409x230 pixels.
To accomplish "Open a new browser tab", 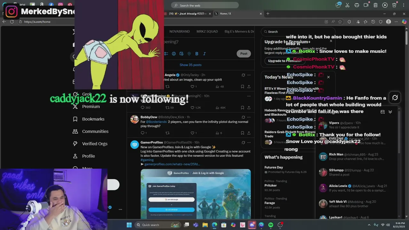I will point(268,14).
